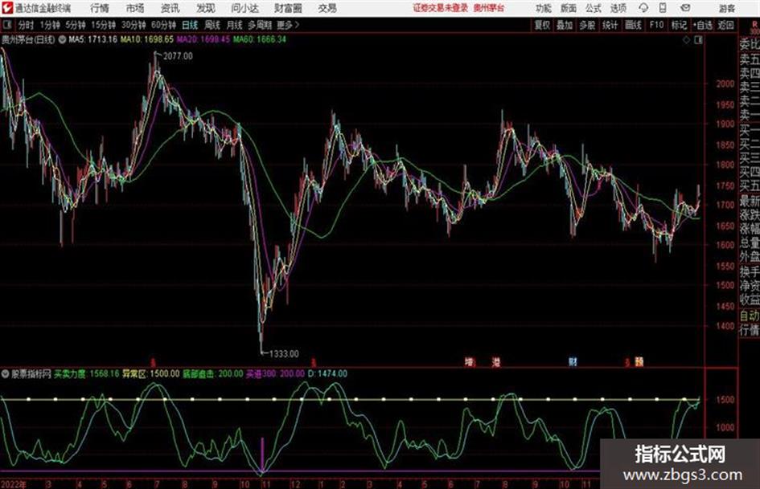The image size is (760, 489).
Task: Open the 行情 menu
Action: pyautogui.click(x=100, y=8)
